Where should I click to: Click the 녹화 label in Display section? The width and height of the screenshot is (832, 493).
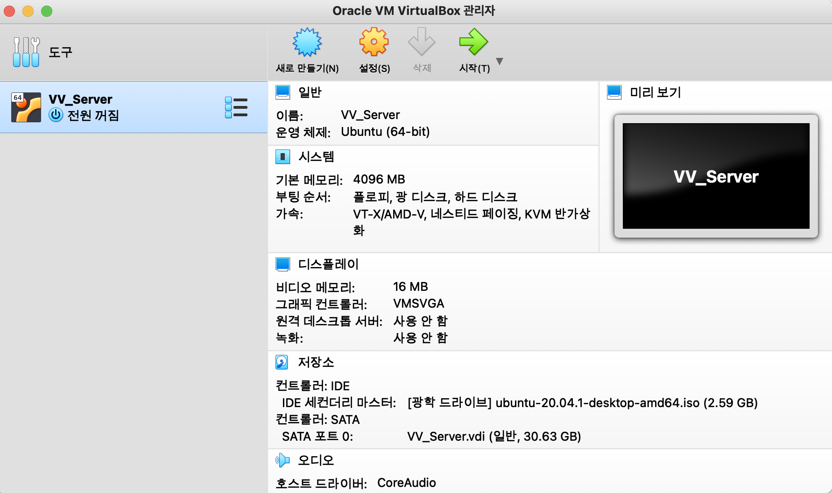click(289, 338)
